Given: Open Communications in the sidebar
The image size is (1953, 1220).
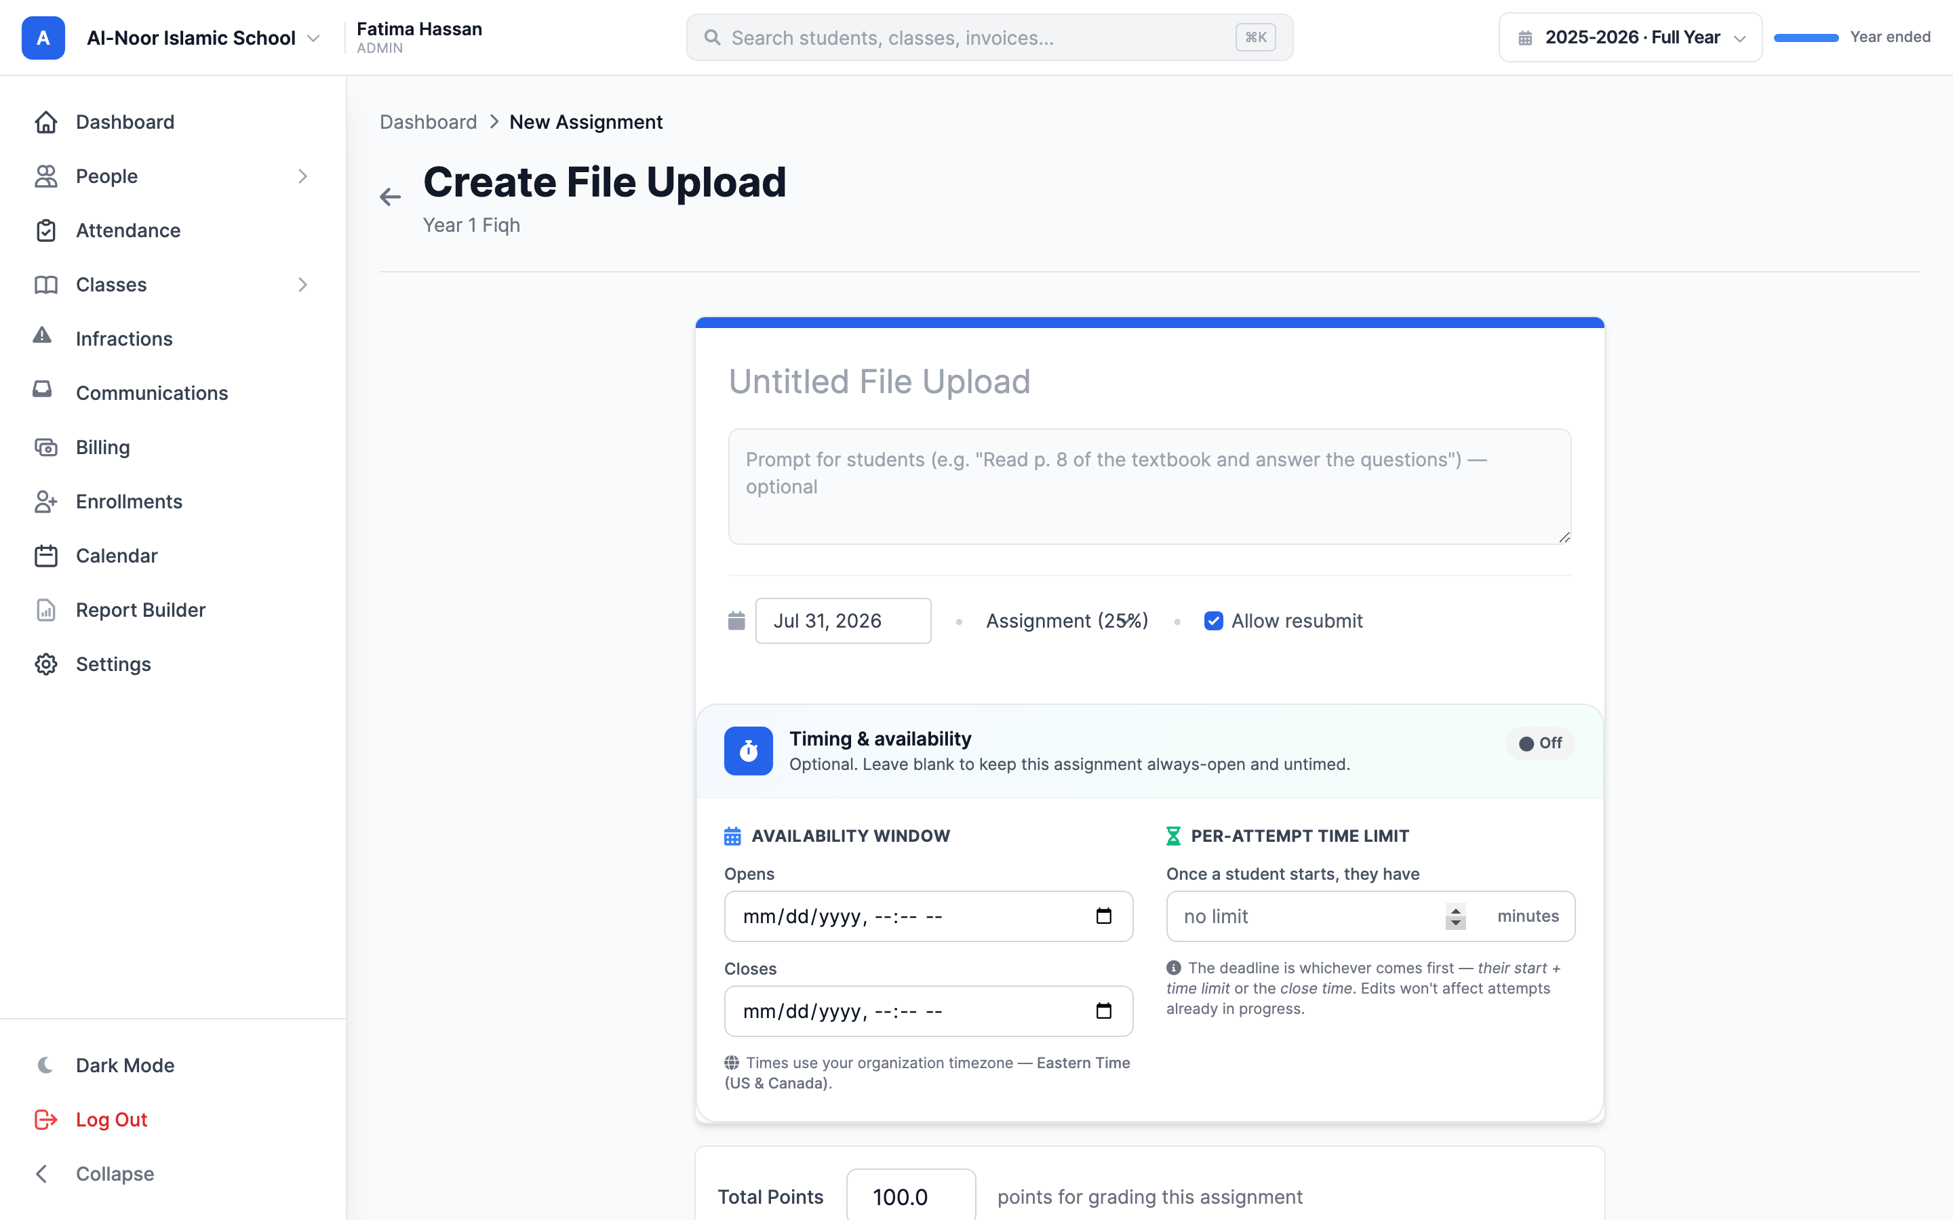Looking at the screenshot, I should 152,393.
